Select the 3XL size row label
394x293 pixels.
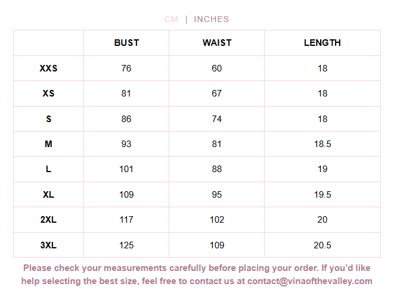pyautogui.click(x=48, y=245)
